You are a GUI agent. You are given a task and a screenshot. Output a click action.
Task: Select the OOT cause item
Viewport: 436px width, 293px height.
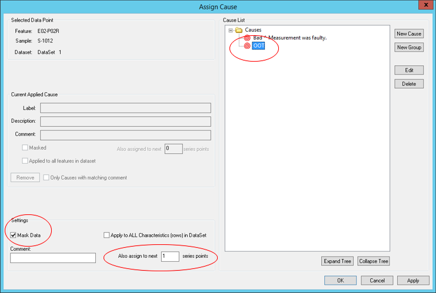pyautogui.click(x=259, y=46)
